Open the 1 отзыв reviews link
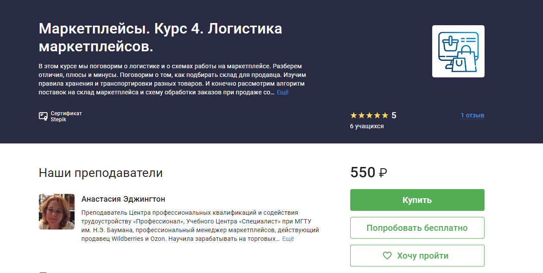 pos(472,116)
